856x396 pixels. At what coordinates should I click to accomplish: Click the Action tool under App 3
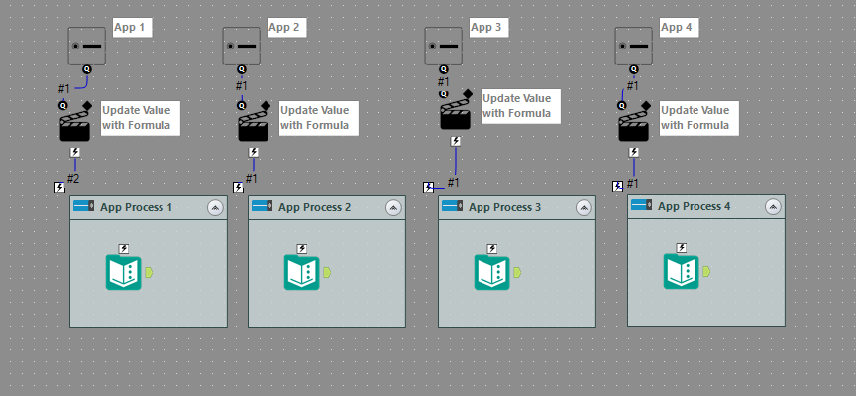tap(456, 114)
